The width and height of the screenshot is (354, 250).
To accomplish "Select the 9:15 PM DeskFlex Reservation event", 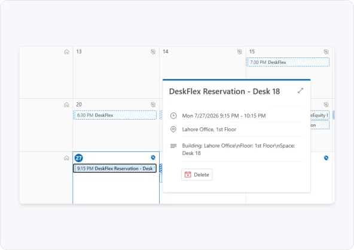I will 115,169.
